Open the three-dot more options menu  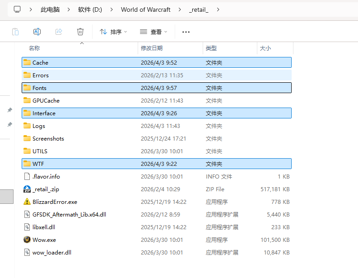pyautogui.click(x=186, y=32)
